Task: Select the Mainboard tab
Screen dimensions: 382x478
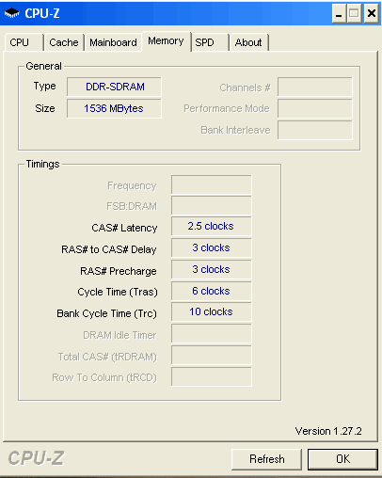Action: [113, 42]
